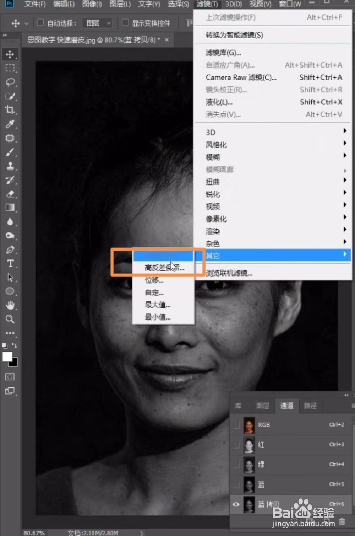Open the Move tool preset picker arrow
Screen dimensions: 355x536
[x=26, y=23]
